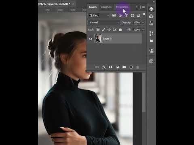Toggle lock image pixels brush icon

103,29
